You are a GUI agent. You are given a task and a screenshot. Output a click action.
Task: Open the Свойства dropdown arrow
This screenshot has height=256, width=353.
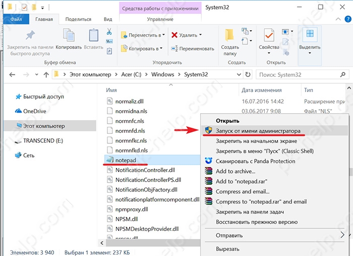point(269,53)
